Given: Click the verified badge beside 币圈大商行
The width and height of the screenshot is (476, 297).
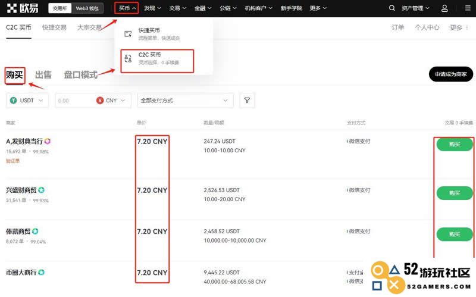Looking at the screenshot, I should pyautogui.click(x=41, y=273).
